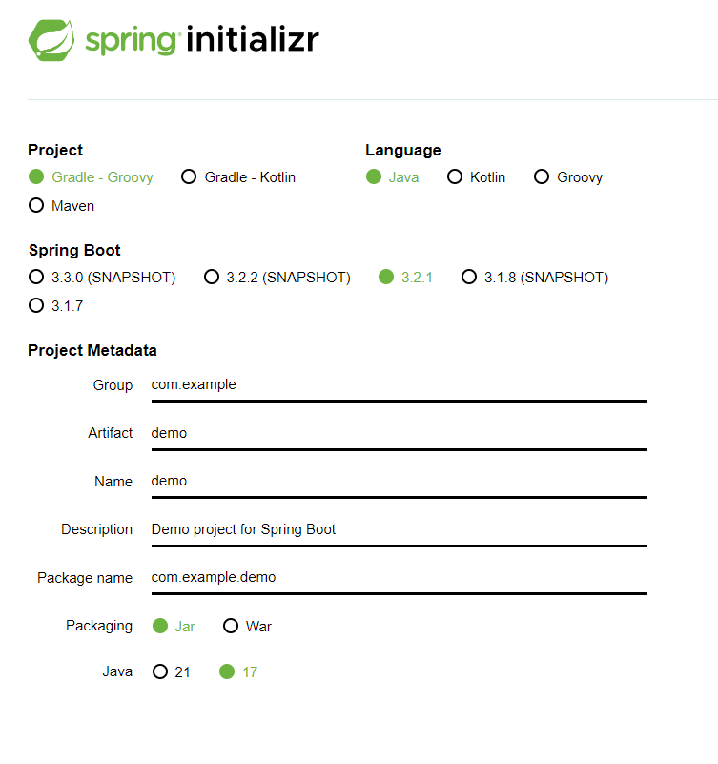The image size is (718, 764).
Task: Choose Maven as the project type
Action: tap(61, 206)
